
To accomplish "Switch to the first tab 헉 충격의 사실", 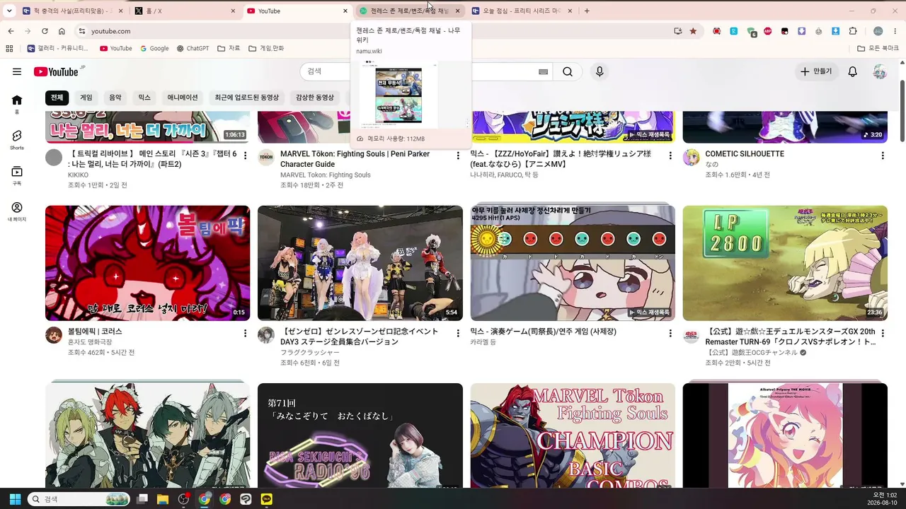I will (72, 11).
